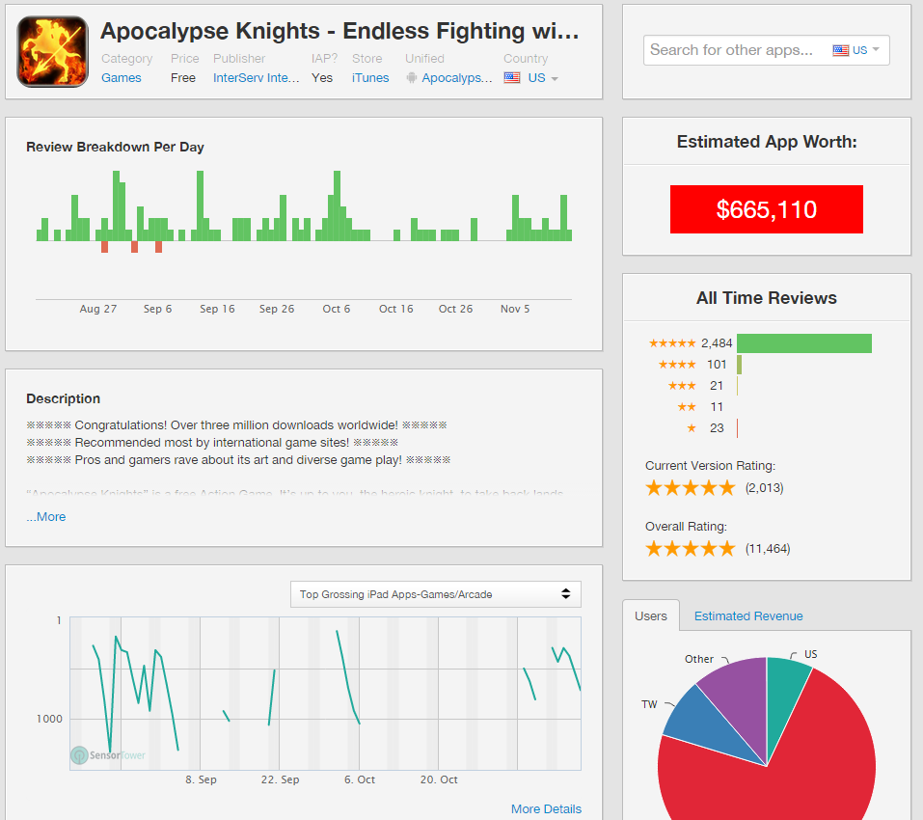
Task: Expand the description with ...More link
Action: 46,517
